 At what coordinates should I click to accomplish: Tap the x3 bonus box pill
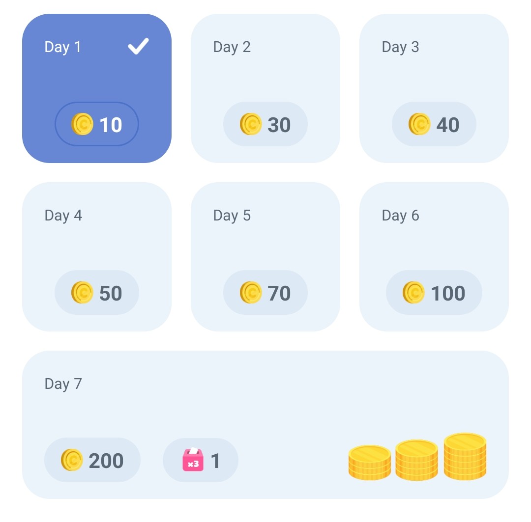coord(201,460)
